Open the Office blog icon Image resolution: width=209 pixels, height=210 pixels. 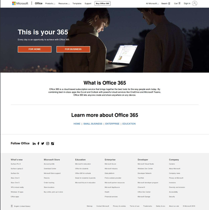pos(53,143)
